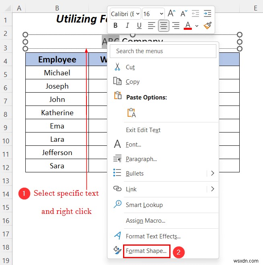Image resolution: width=263 pixels, height=265 pixels.
Task: Click the text box top-right resize handle
Action: pos(240,35)
